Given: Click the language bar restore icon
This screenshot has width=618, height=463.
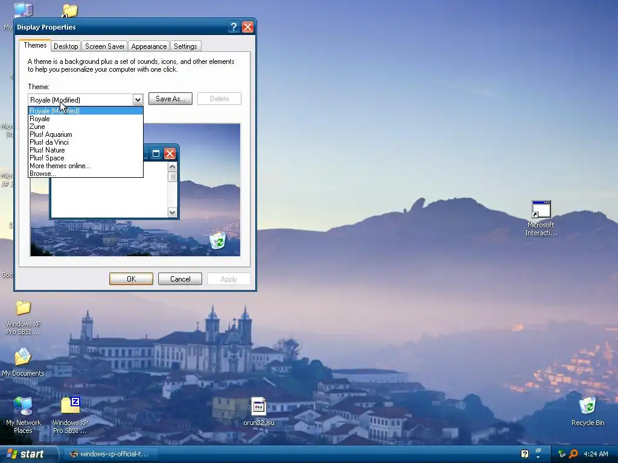Looking at the screenshot, I should click(538, 450).
